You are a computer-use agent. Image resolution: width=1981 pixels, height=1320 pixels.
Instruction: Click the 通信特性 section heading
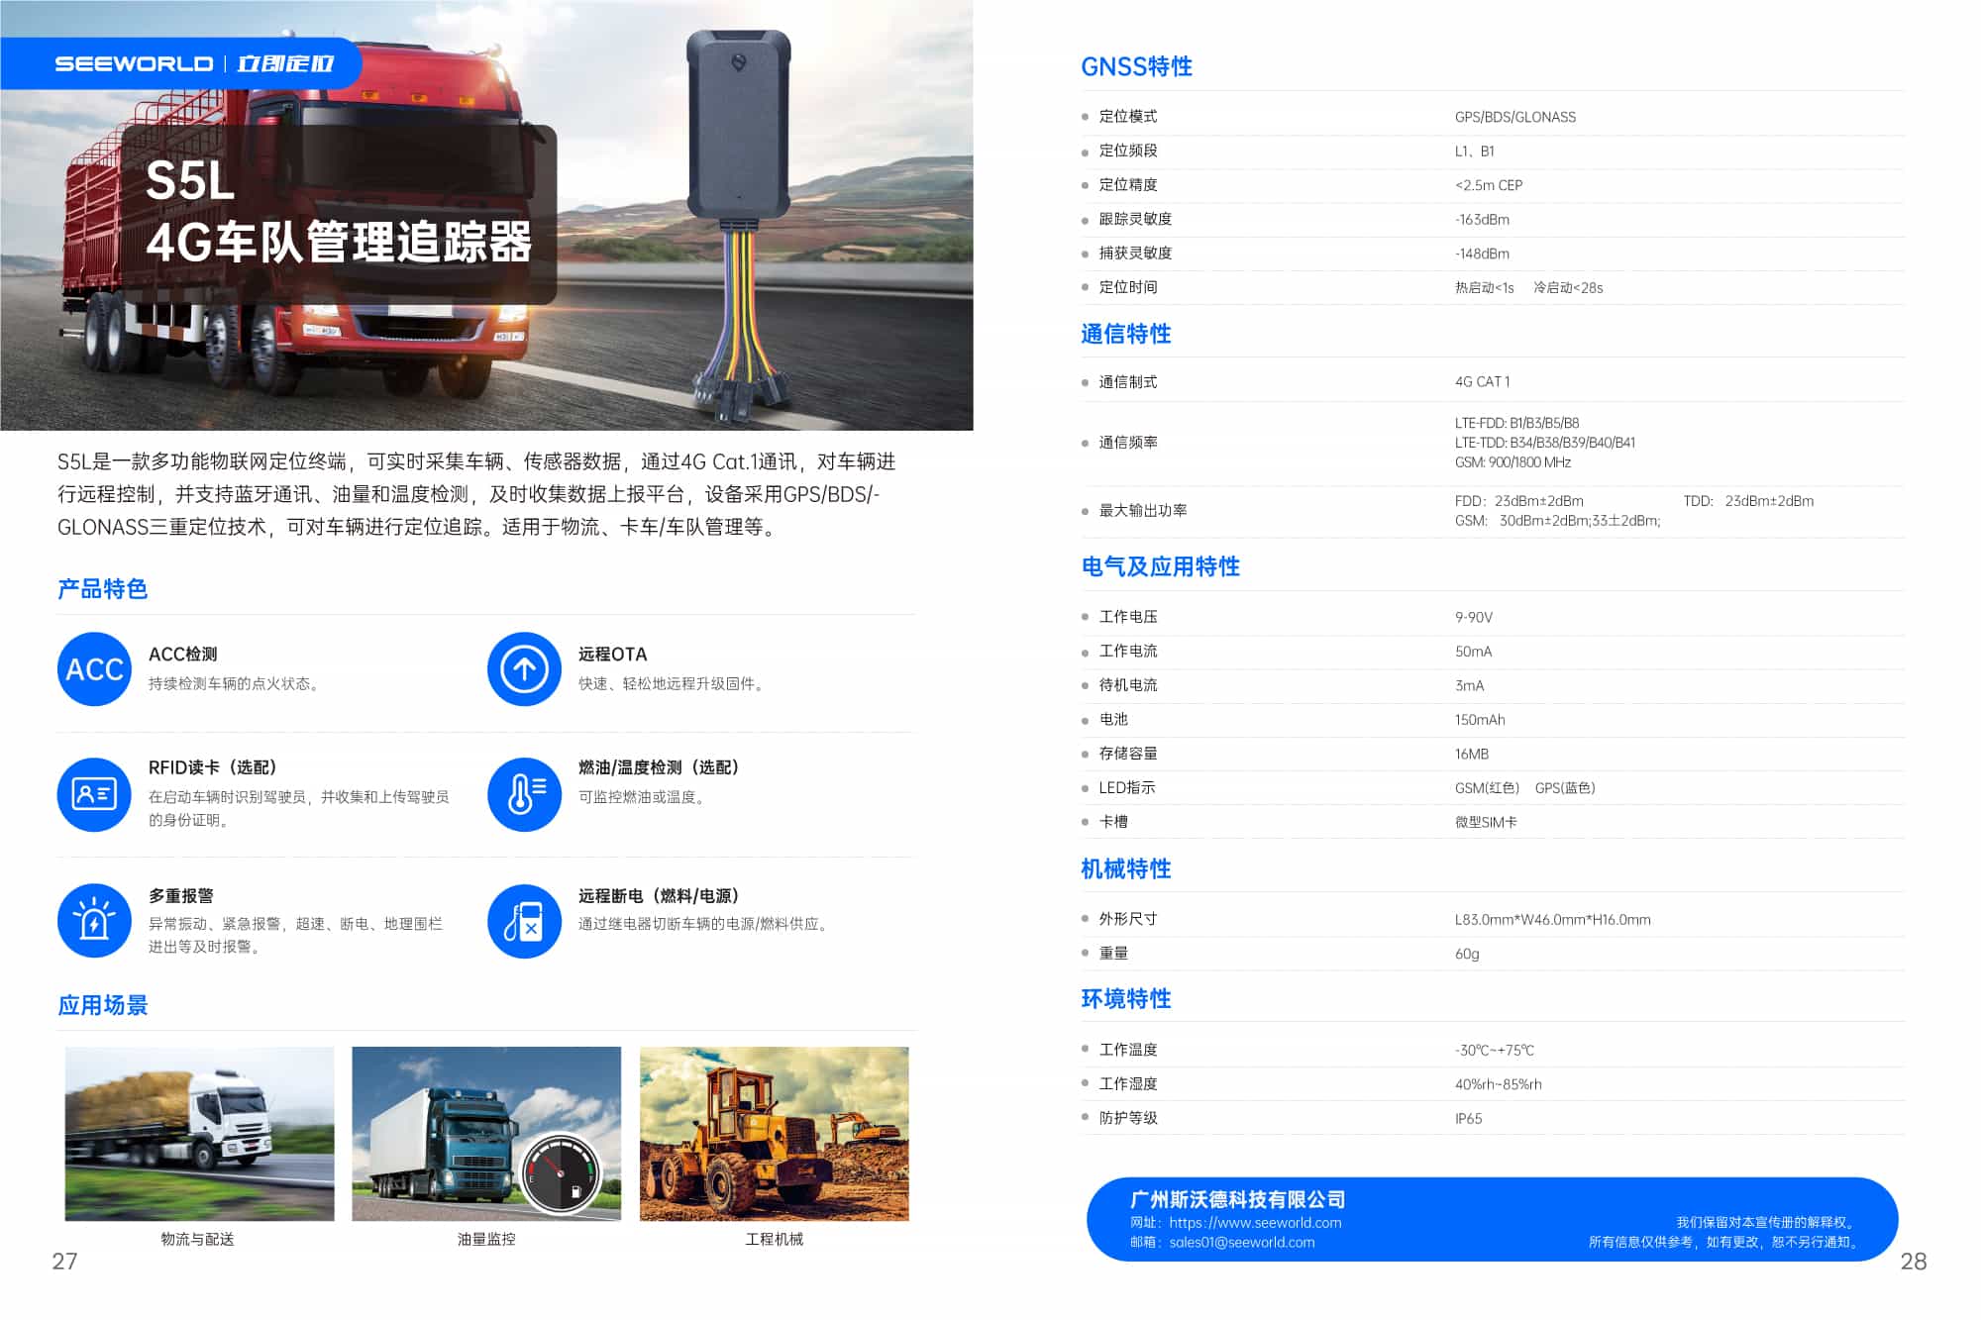[1125, 334]
